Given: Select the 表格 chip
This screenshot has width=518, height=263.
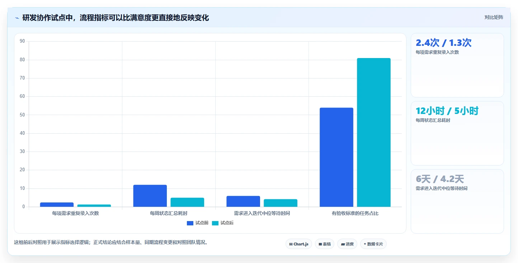Looking at the screenshot, I should 324,244.
